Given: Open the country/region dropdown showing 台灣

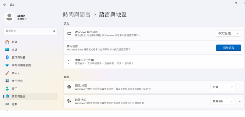Looking at the screenshot, I should tap(223, 87).
